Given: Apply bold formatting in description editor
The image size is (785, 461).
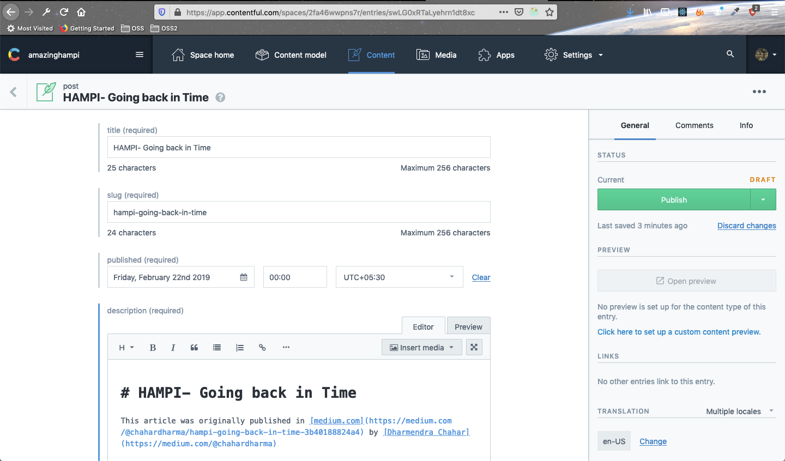Looking at the screenshot, I should tap(153, 348).
